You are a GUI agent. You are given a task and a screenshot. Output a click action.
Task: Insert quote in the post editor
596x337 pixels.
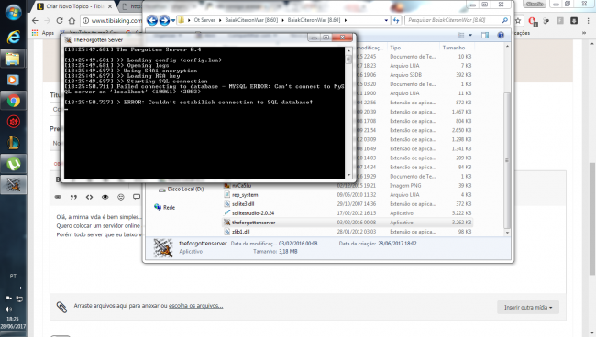pyautogui.click(x=73, y=197)
